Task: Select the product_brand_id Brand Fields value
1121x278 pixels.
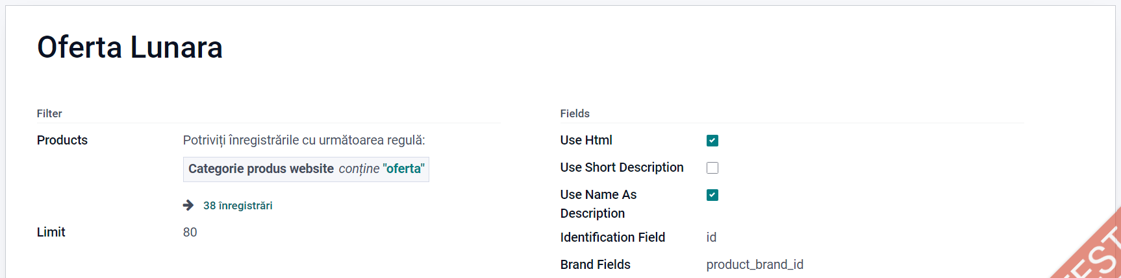Action: click(755, 264)
